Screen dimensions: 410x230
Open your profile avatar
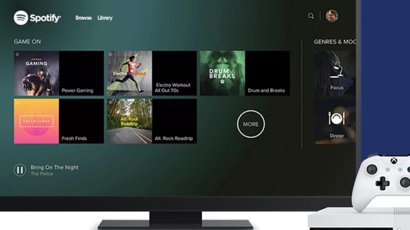click(x=332, y=16)
